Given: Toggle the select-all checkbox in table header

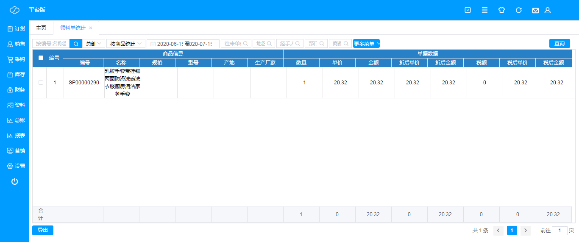Looking at the screenshot, I should coord(41,58).
